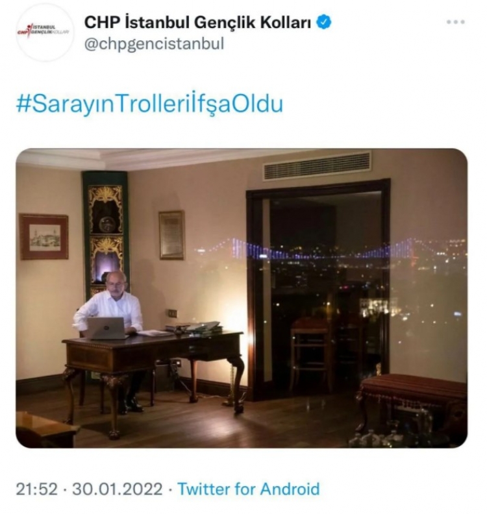Click the CHP İstanbul Gençlik profile avatar
The image size is (487, 514).
45,32
